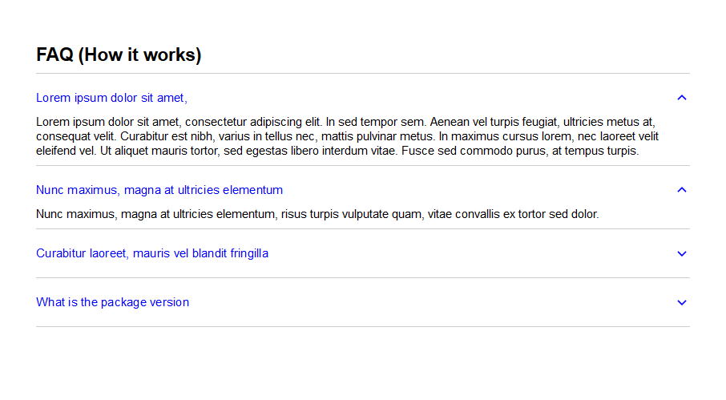The image size is (726, 400).
Task: Click the first answer paragraph about consectetur adipiscing
Action: pos(347,136)
